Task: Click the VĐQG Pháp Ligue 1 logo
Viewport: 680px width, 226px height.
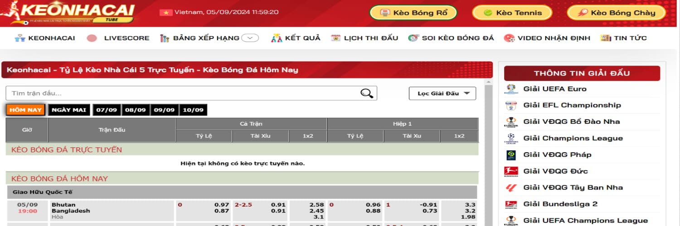Action: click(511, 155)
